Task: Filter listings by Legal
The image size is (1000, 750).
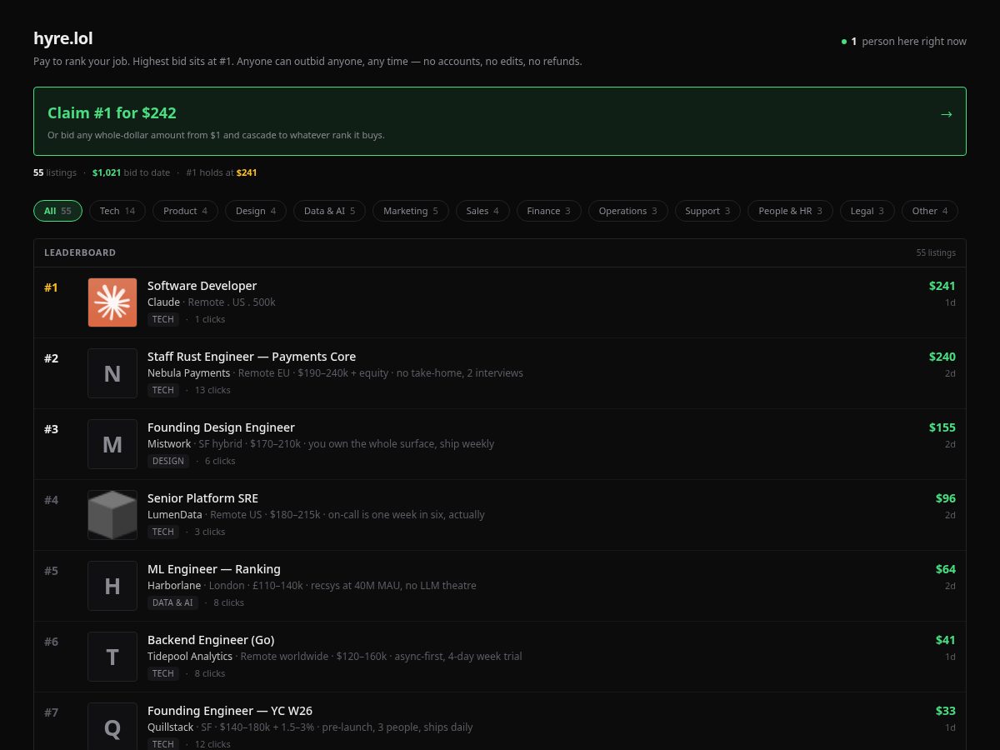Action: point(867,211)
